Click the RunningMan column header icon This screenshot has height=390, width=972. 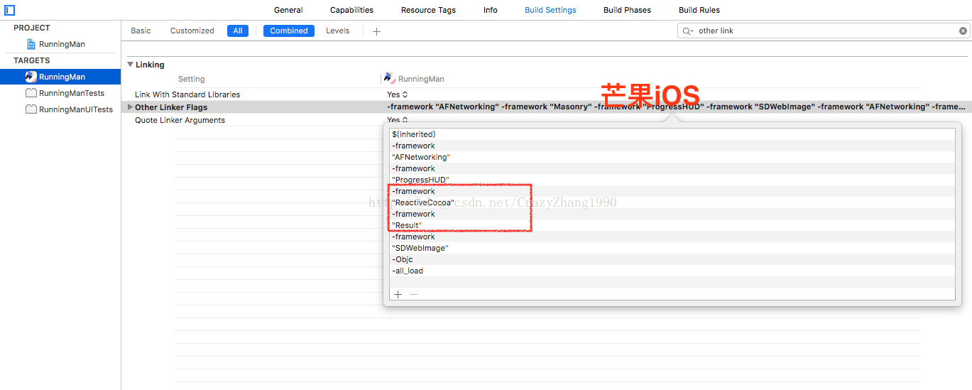390,78
